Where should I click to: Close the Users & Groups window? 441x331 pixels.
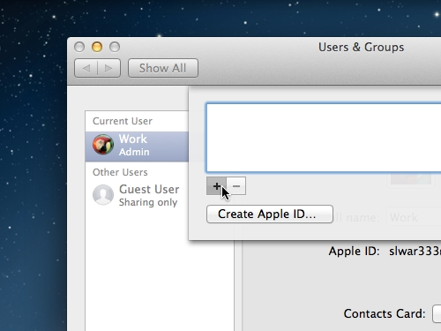coord(79,47)
